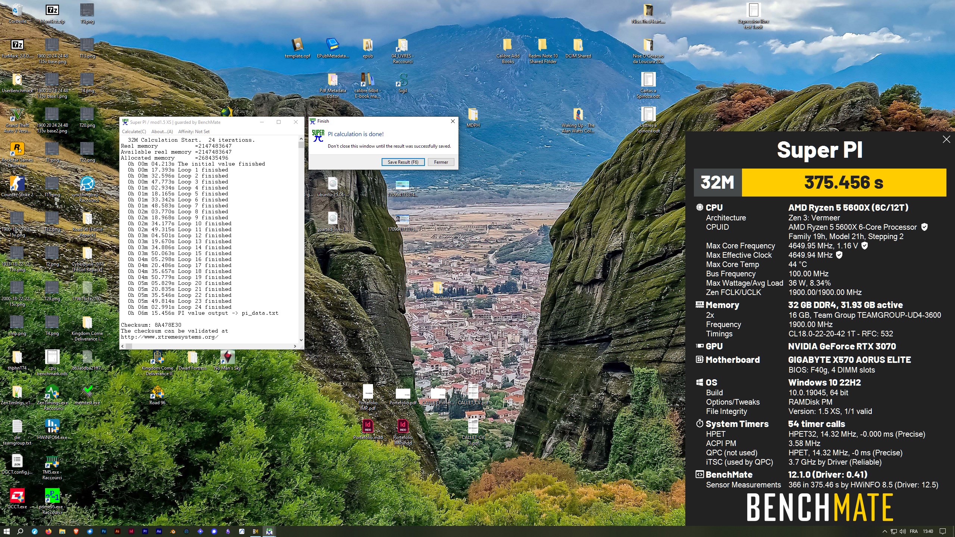This screenshot has width=955, height=537.
Task: Select the Dwarf Fortress desktop icon
Action: 192,360
